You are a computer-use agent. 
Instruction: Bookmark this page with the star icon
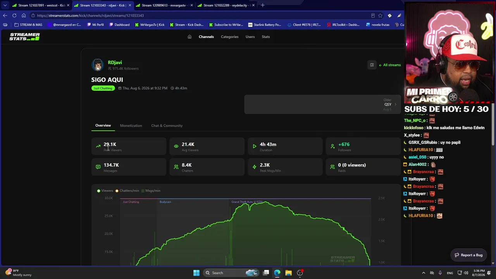[381, 15]
